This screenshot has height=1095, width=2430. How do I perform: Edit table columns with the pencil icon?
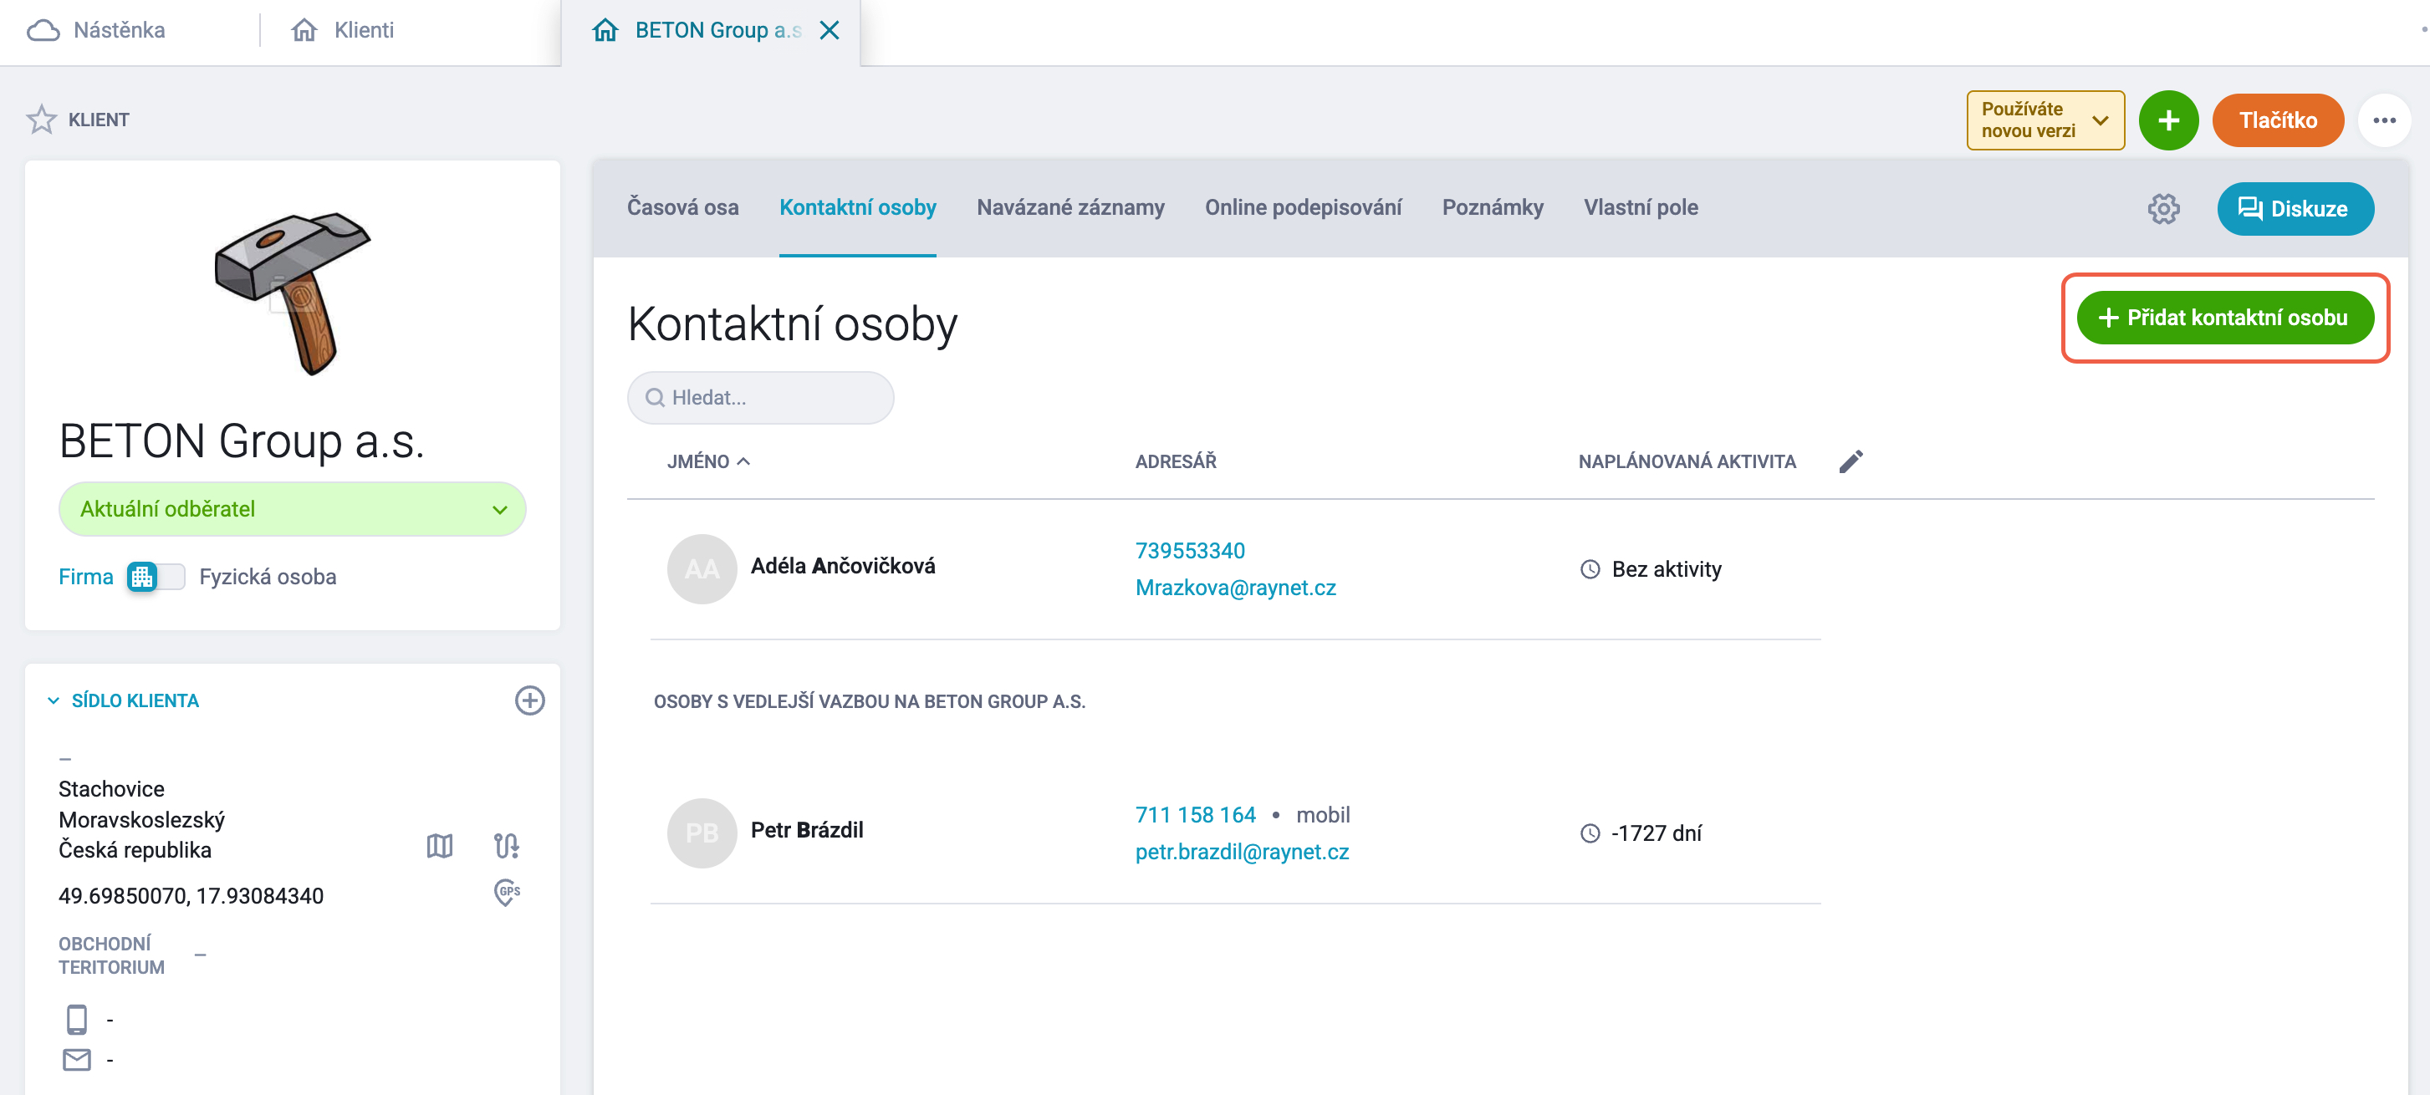click(1851, 461)
